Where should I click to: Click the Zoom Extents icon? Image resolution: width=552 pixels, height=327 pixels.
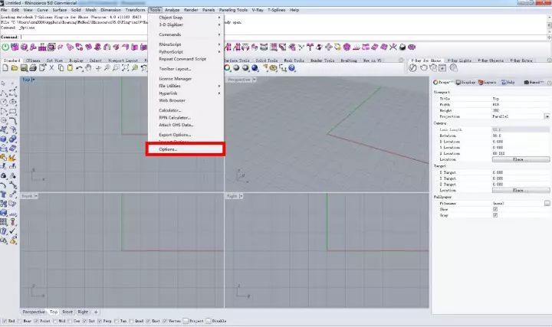pos(125,68)
